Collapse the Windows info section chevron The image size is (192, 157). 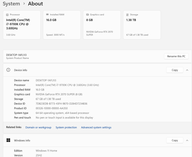pyautogui.click(x=187, y=140)
